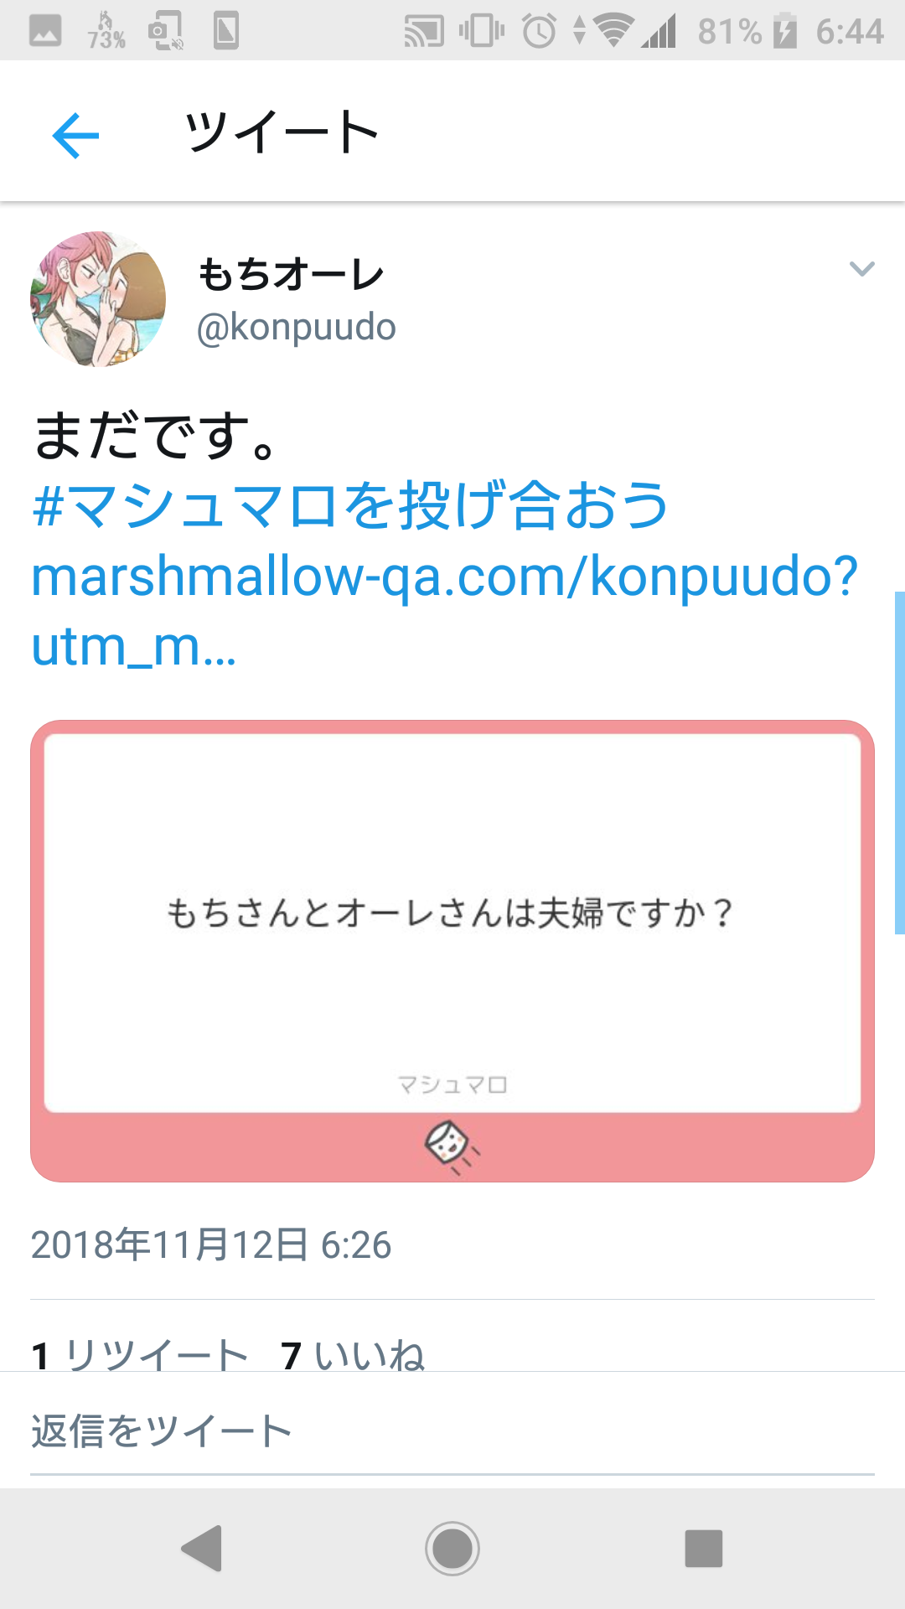Tap the tweet timestamp 2018年11月12日 6:26
This screenshot has width=905, height=1609.
[x=211, y=1244]
